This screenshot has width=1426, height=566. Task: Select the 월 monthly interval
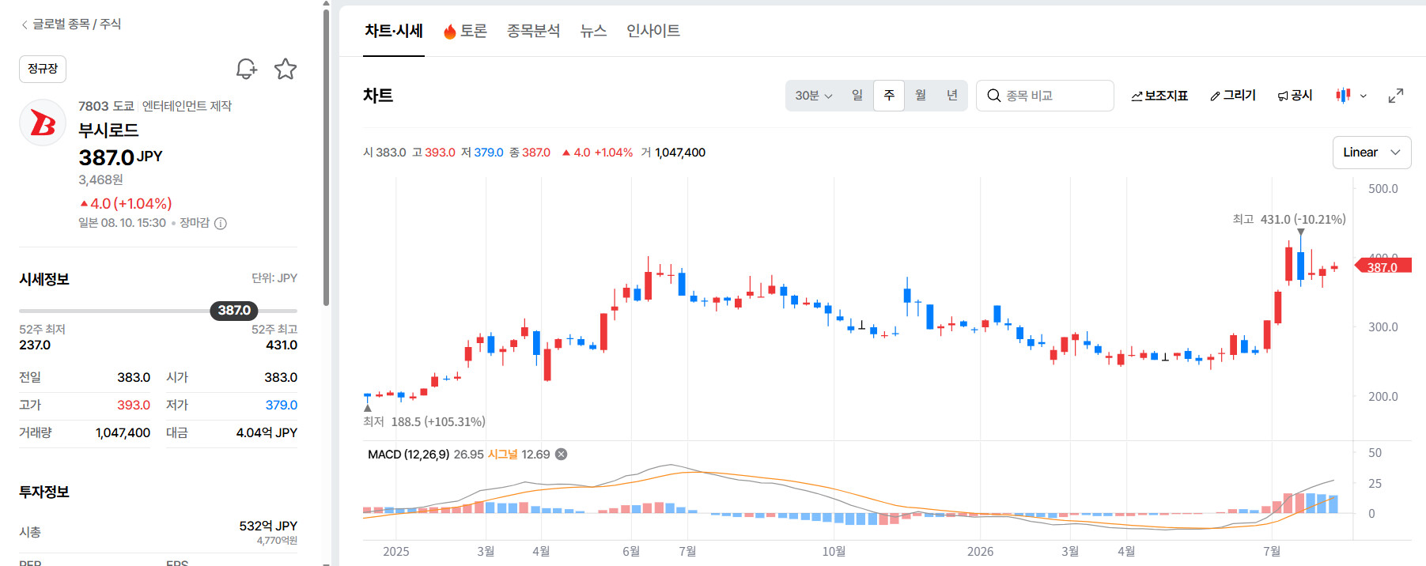[x=921, y=96]
